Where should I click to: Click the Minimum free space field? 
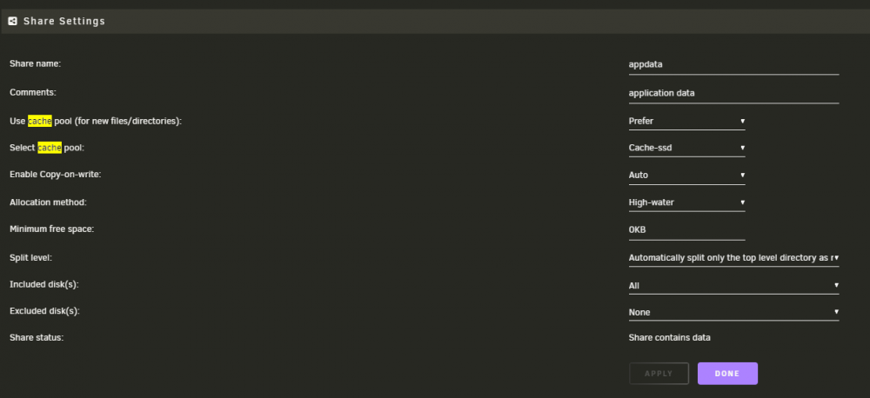[686, 229]
